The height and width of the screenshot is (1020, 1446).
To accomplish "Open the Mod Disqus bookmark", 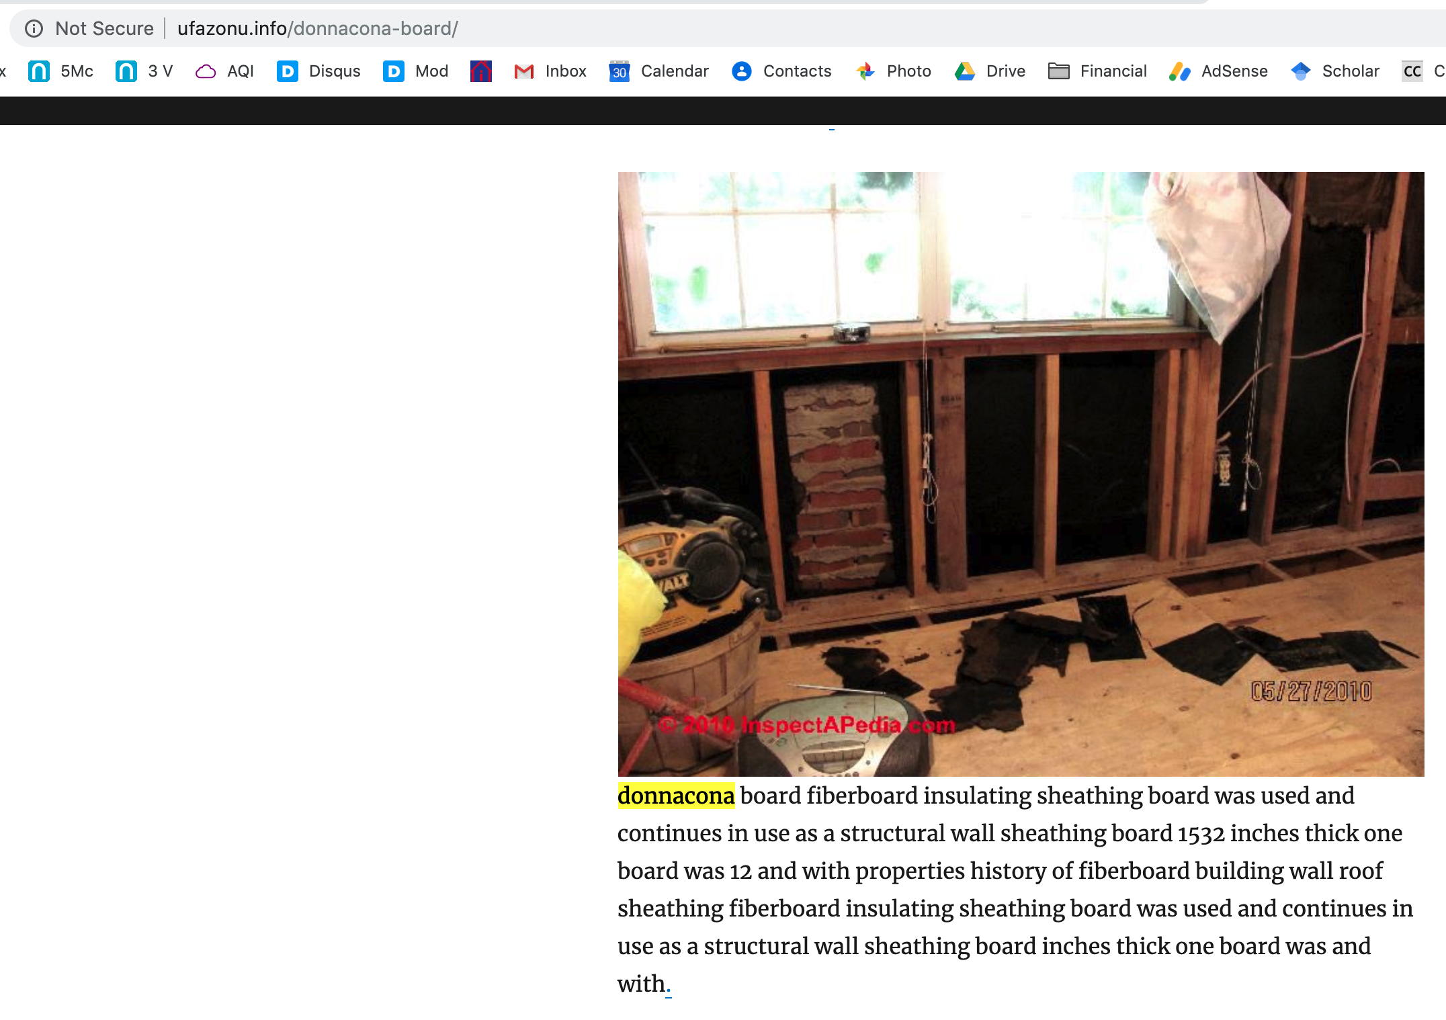I will (x=415, y=71).
